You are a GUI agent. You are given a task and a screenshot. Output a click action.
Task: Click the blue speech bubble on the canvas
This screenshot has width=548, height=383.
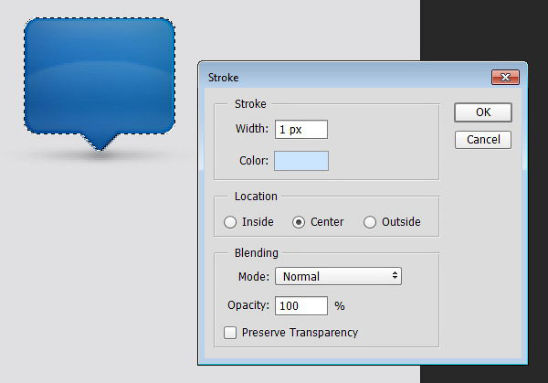100,77
